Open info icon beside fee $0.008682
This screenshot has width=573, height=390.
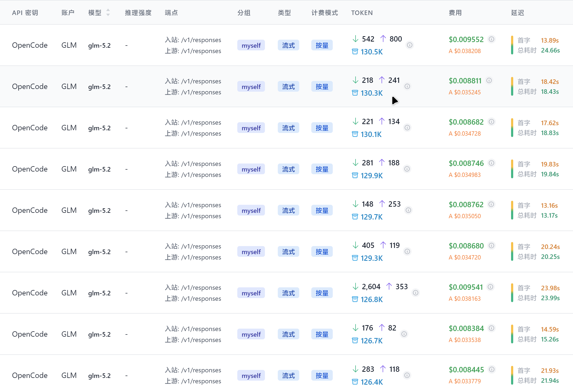(x=491, y=122)
